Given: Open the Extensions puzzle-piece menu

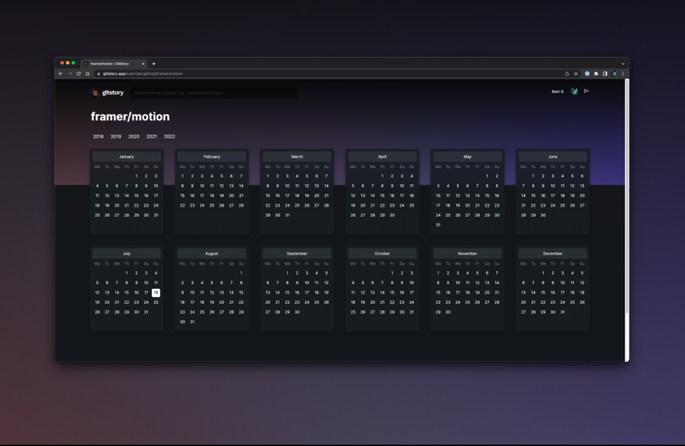Looking at the screenshot, I should click(x=596, y=74).
